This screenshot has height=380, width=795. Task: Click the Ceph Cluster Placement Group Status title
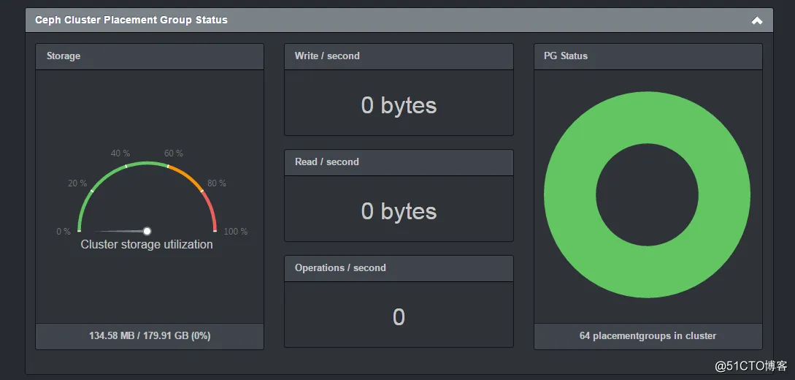(x=131, y=20)
